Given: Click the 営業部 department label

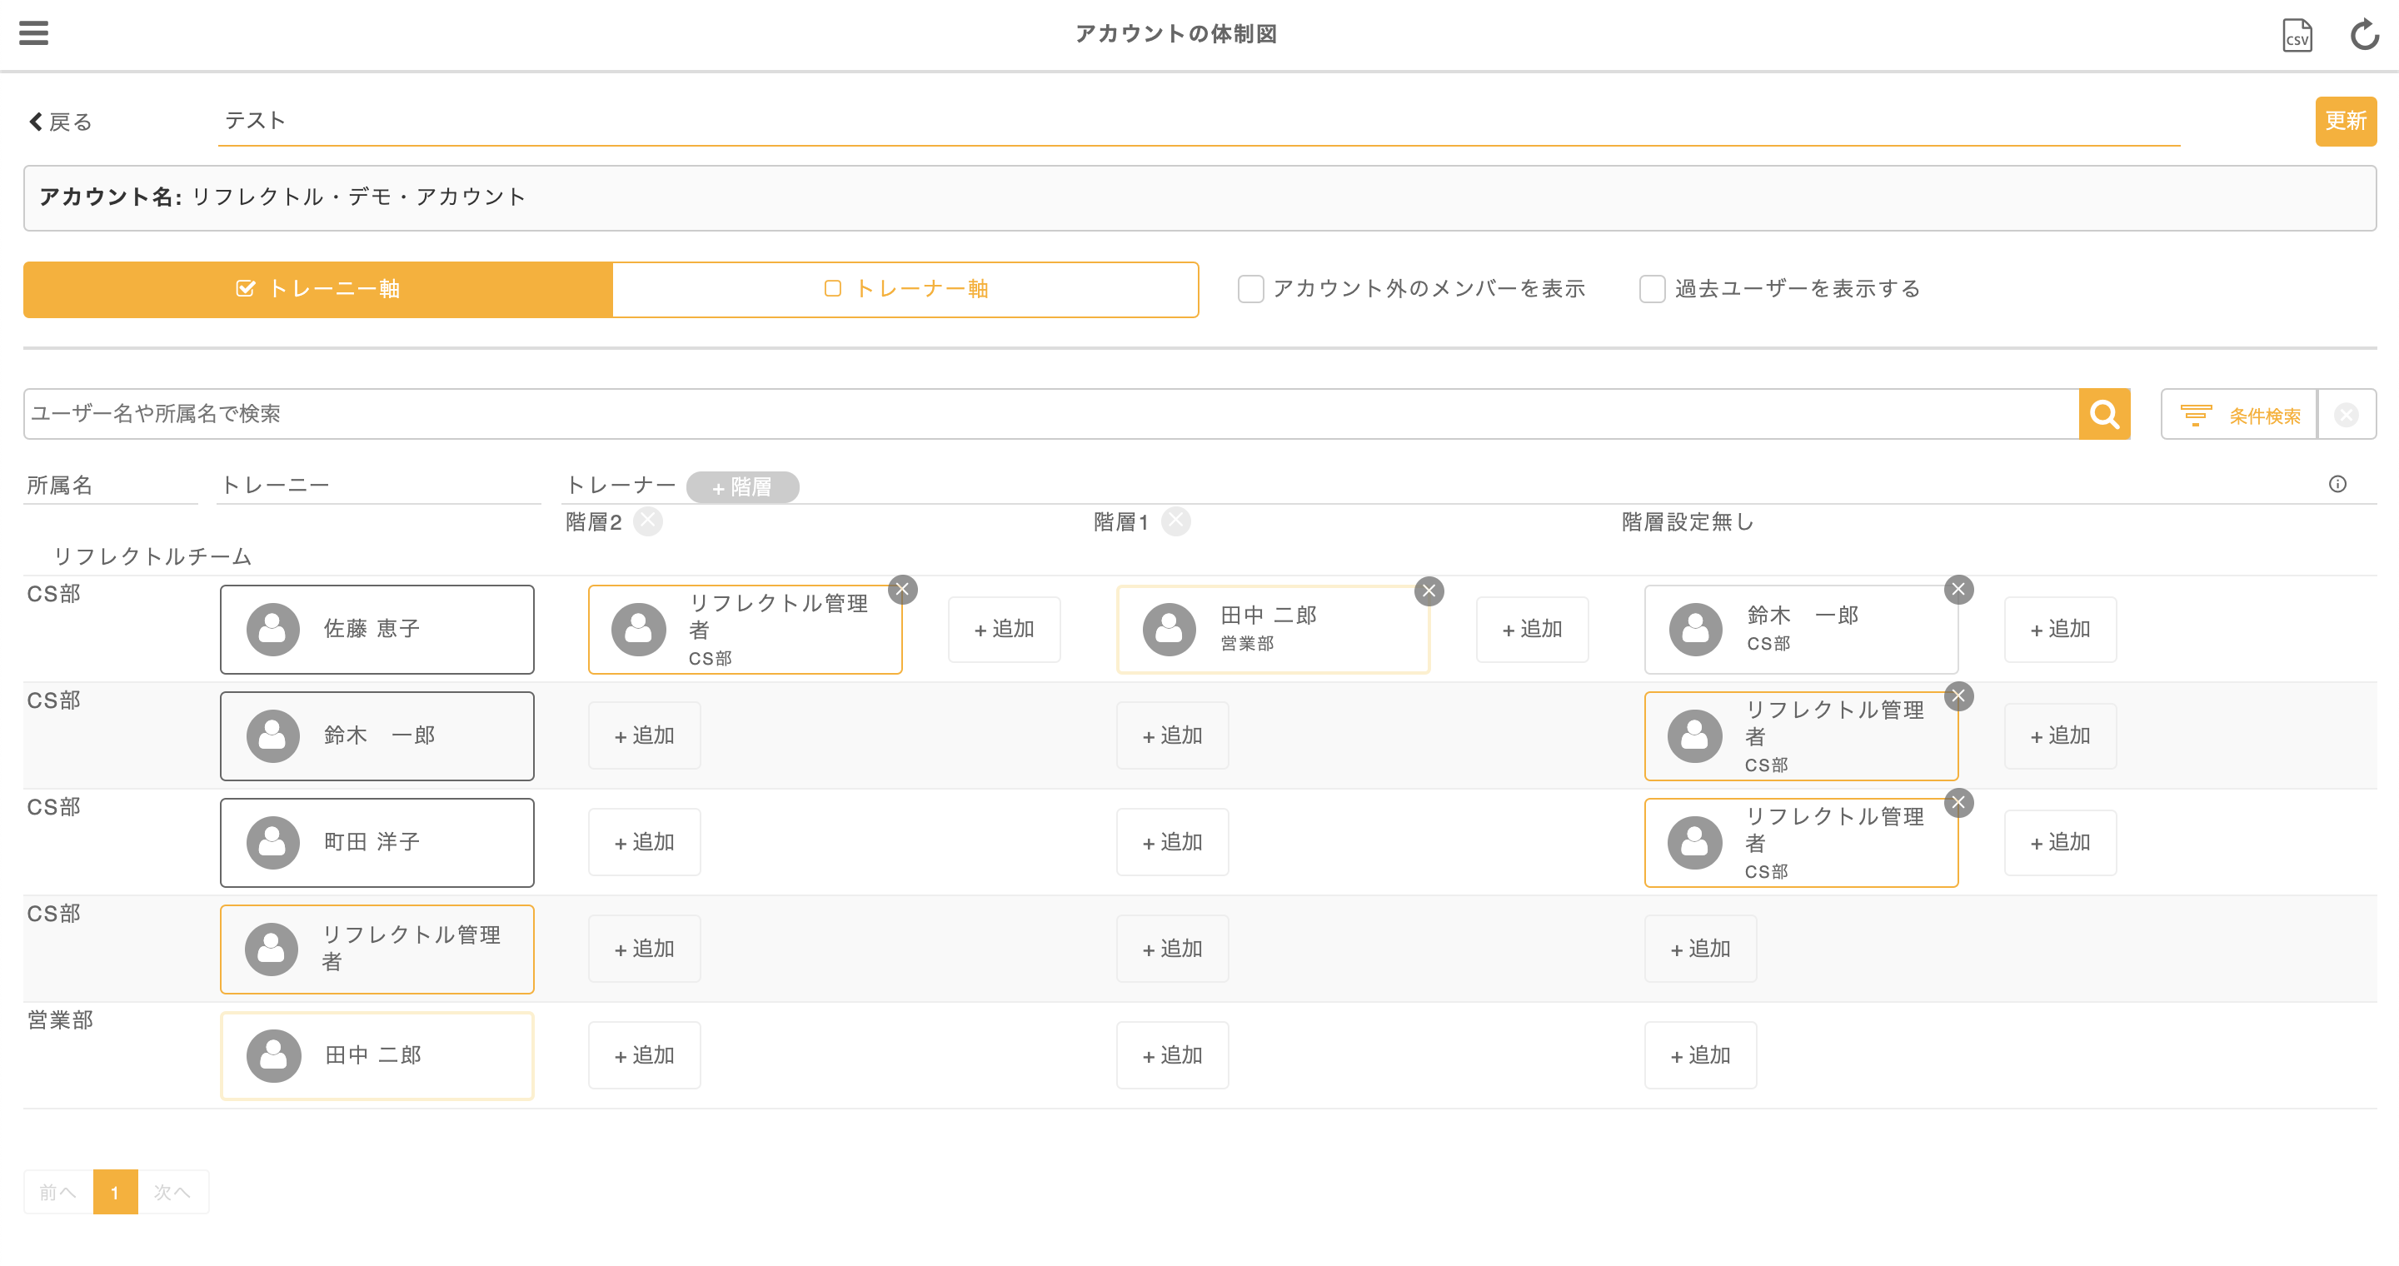Looking at the screenshot, I should click(60, 1020).
